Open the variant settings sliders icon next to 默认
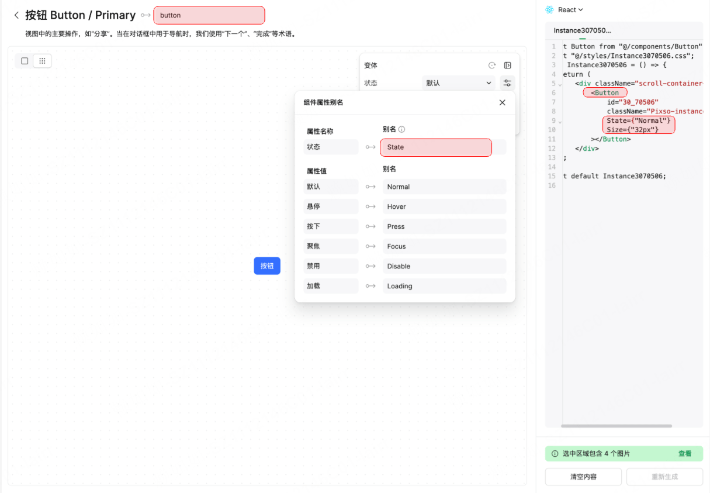This screenshot has height=493, width=710. pos(507,83)
